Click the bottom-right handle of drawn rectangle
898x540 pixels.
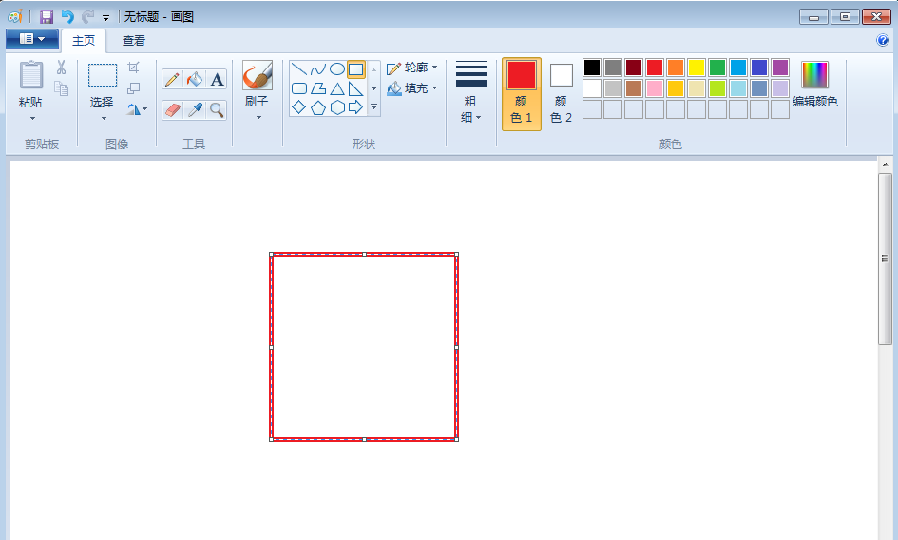456,439
